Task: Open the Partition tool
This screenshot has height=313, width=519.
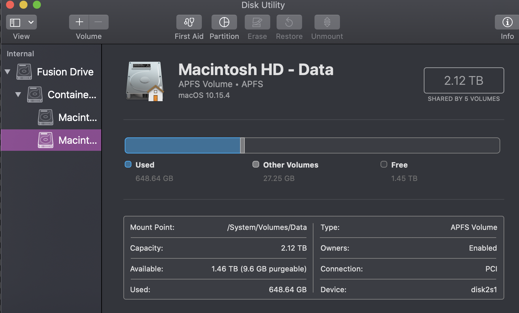Action: point(224,22)
